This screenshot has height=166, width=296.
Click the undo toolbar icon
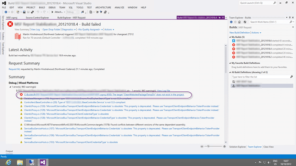click(x=38, y=12)
